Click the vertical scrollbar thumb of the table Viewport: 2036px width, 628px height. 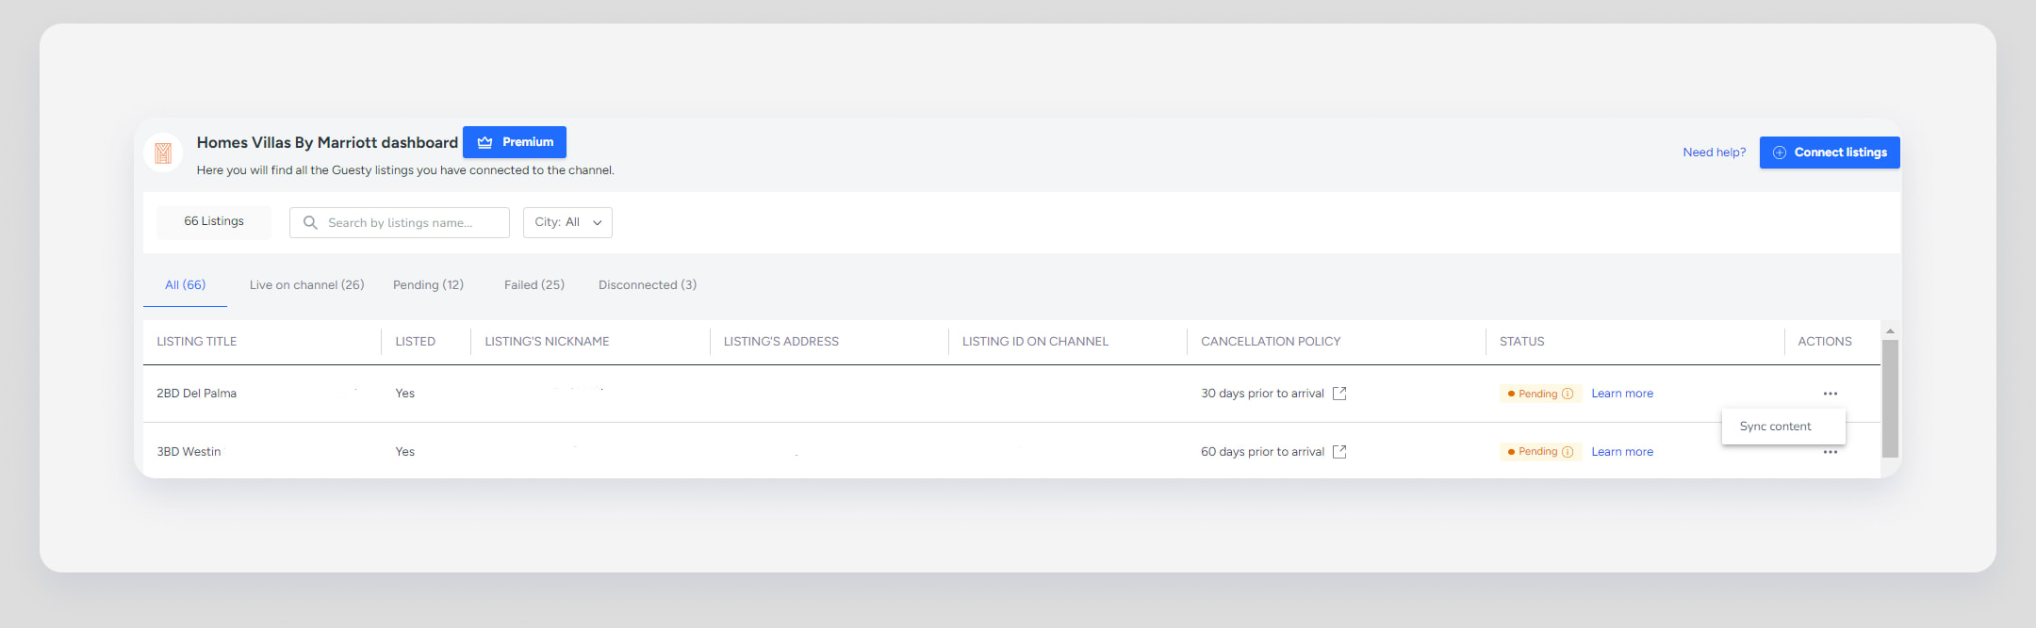[1890, 399]
